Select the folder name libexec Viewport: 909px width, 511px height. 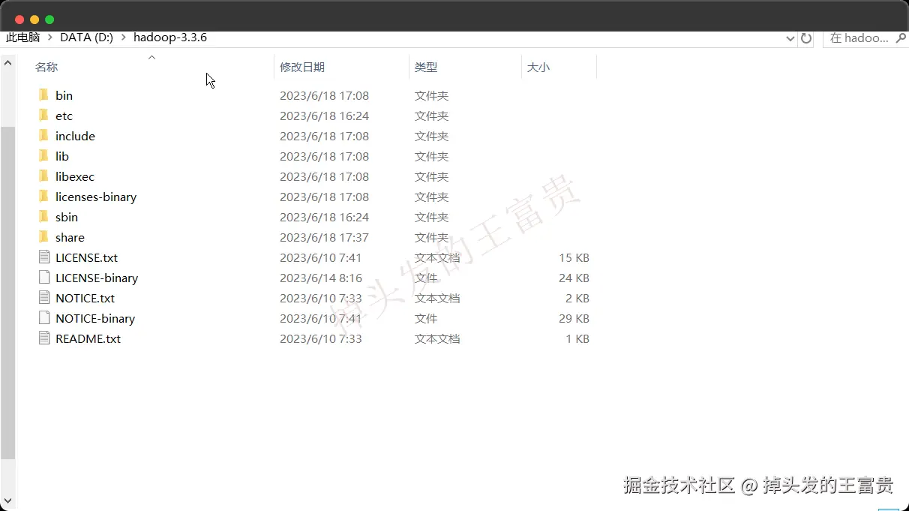tap(75, 176)
